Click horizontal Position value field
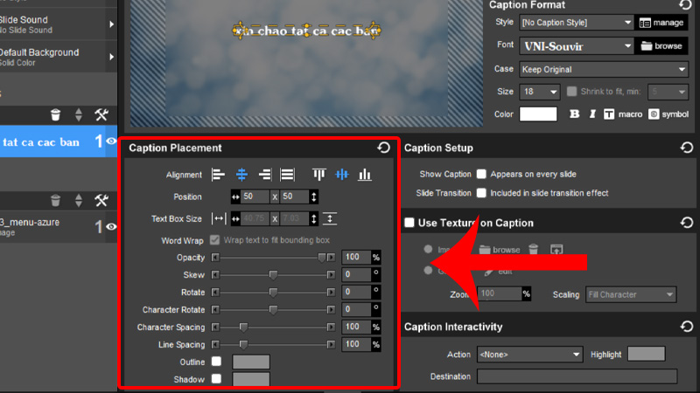Screen dimensions: 700x393 [255, 196]
